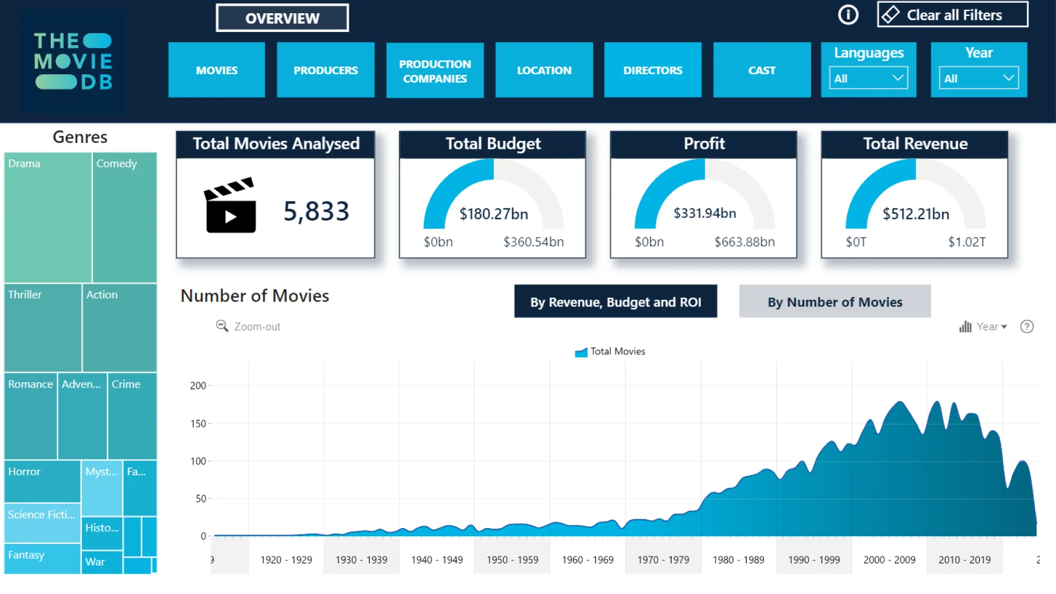This screenshot has height=594, width=1056.
Task: Click the 1940 - 1949 axis label
Action: click(437, 560)
